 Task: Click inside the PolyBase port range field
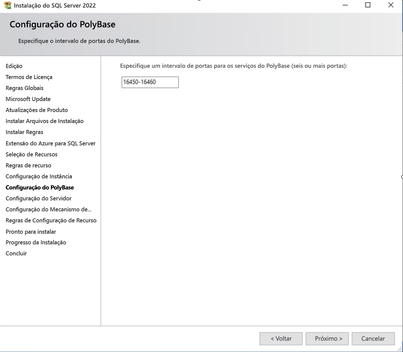(x=150, y=82)
